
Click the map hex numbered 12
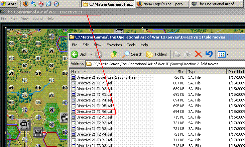38,103
